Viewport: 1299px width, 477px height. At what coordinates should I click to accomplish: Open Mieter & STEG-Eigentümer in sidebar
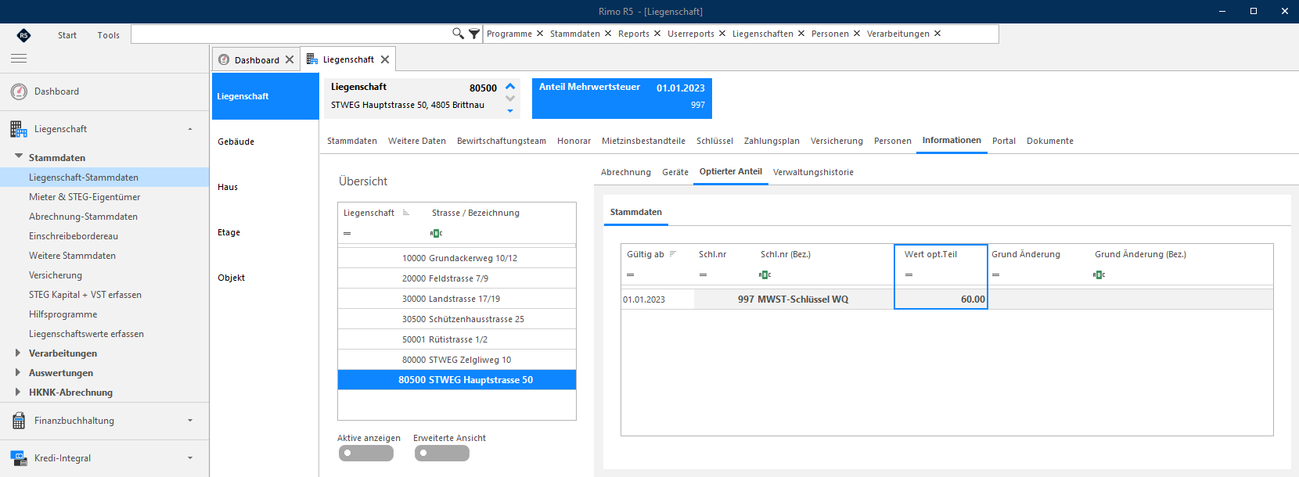(85, 197)
